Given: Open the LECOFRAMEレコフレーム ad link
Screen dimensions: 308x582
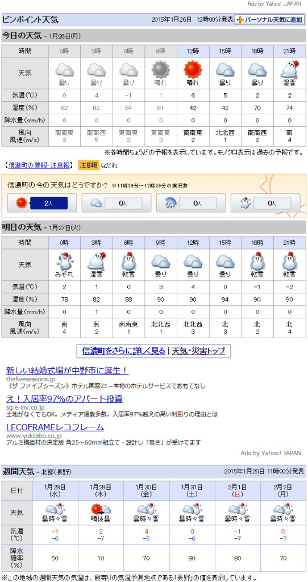Looking at the screenshot, I should point(55,427).
